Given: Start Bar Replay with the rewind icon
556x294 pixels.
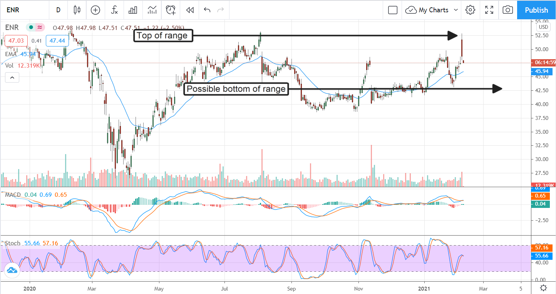Looking at the screenshot, I should (189, 10).
